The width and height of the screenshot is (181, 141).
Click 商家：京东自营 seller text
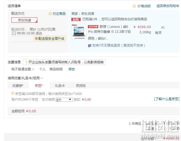(83, 14)
